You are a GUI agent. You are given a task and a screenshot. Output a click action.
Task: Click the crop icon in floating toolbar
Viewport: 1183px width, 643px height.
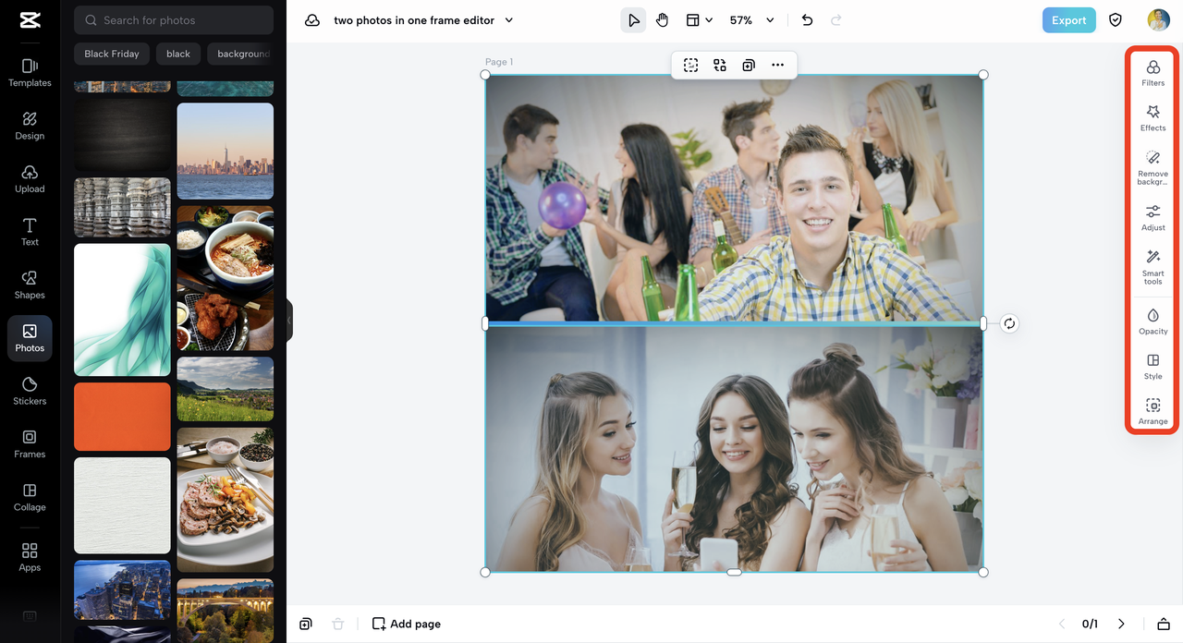(x=690, y=65)
